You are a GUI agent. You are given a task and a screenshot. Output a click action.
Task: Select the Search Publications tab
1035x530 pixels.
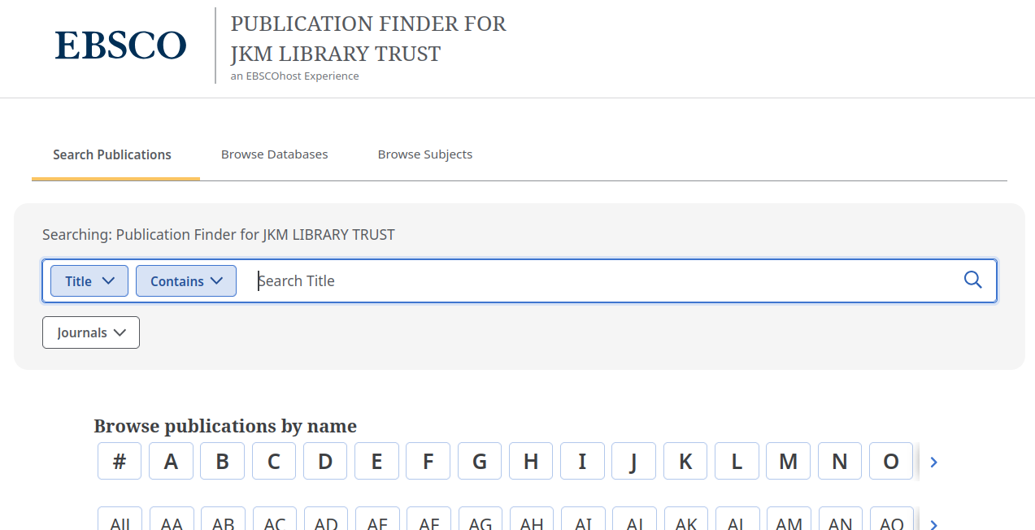pos(111,154)
